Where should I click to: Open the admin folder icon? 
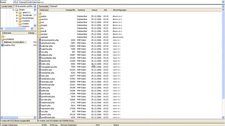40,16
